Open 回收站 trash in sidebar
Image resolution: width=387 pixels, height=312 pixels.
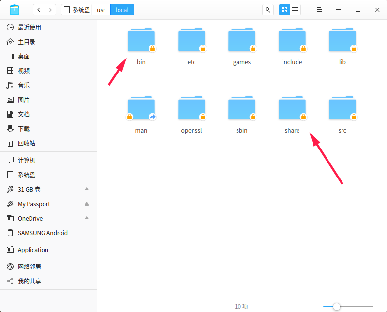coord(48,143)
